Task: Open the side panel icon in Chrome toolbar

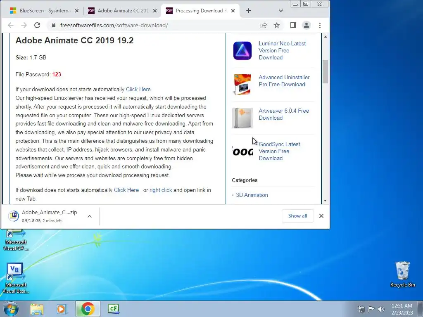Action: 293,25
